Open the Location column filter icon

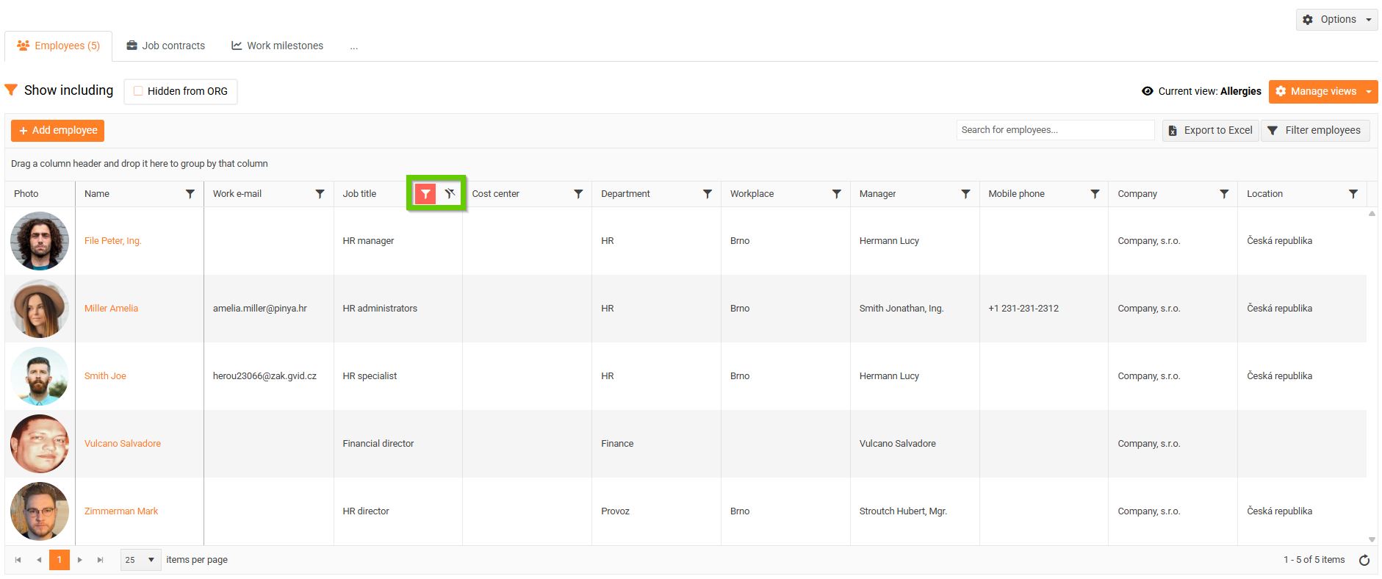[x=1353, y=194]
